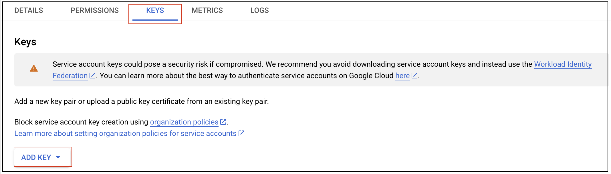Open the LOGS tab
The width and height of the screenshot is (611, 174).
coord(259,10)
